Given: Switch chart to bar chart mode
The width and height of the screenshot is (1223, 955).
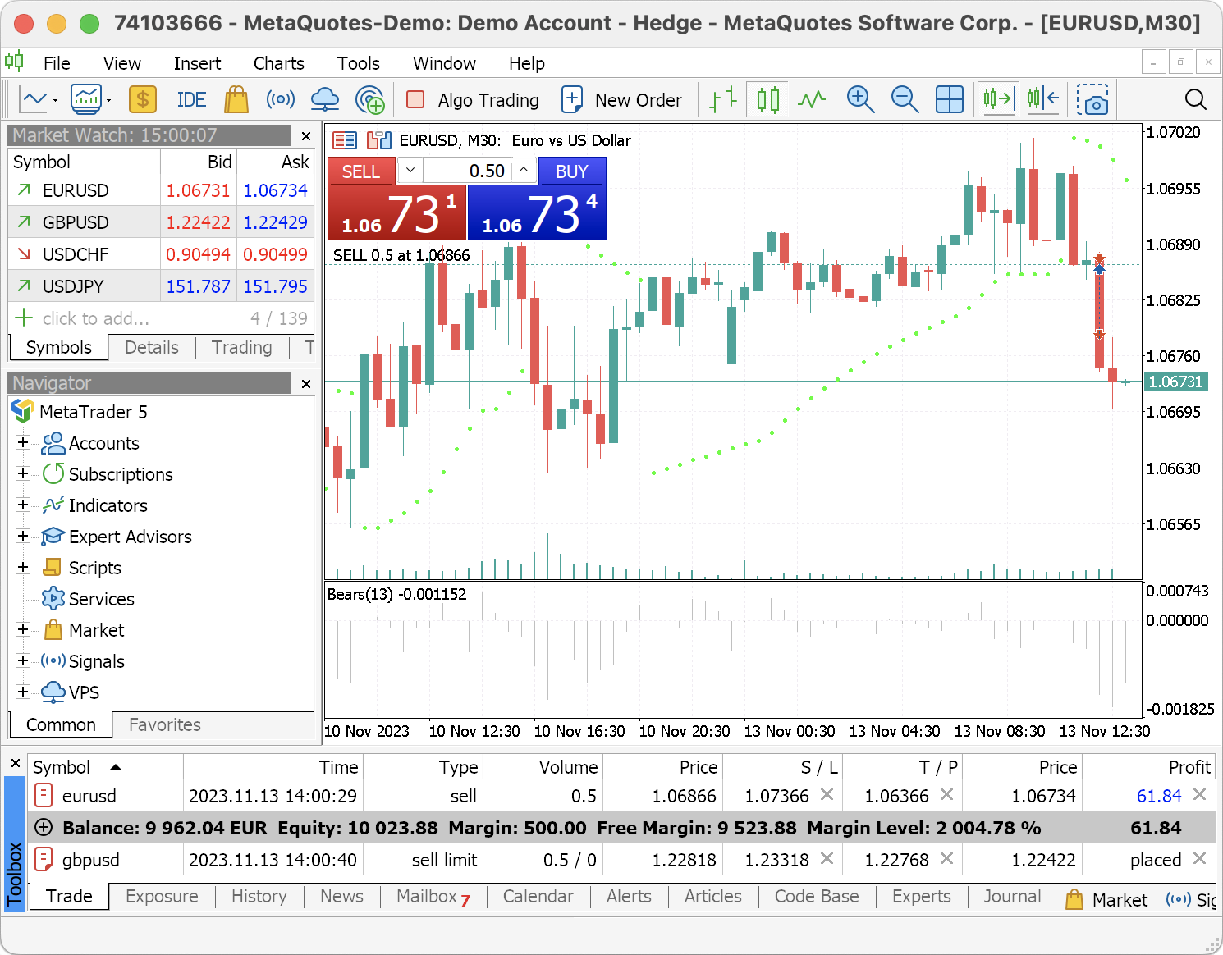Looking at the screenshot, I should click(x=723, y=100).
